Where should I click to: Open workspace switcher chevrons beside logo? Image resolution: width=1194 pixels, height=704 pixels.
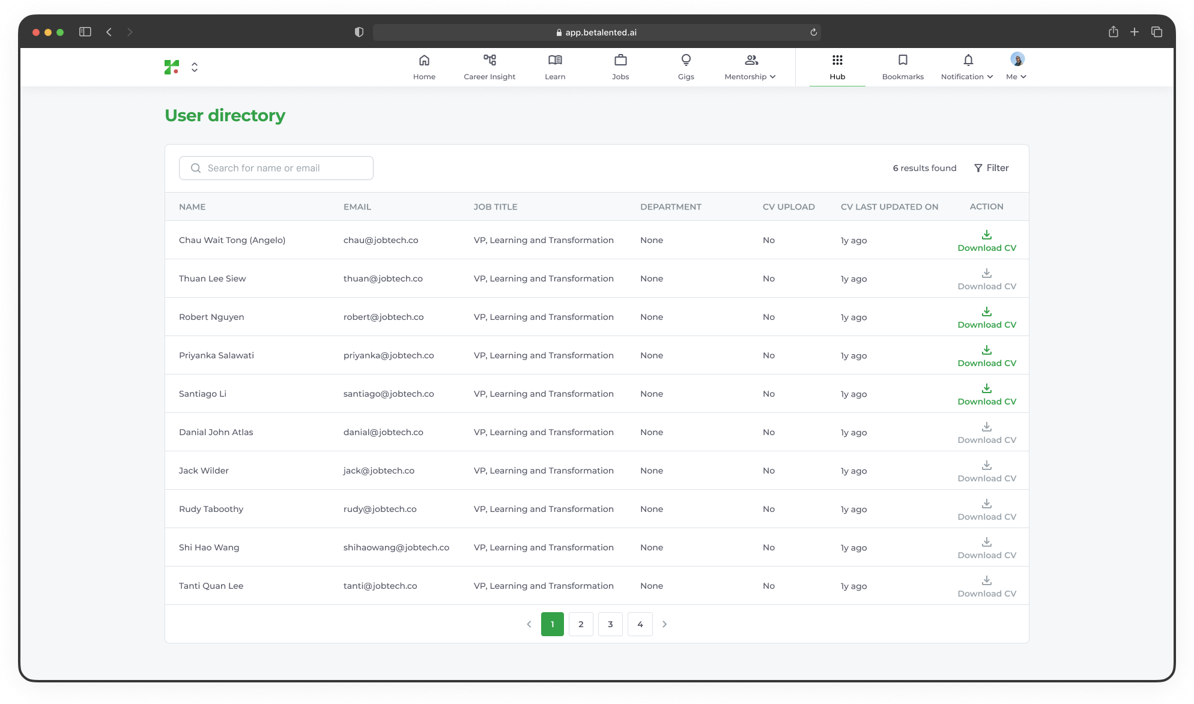pyautogui.click(x=195, y=67)
